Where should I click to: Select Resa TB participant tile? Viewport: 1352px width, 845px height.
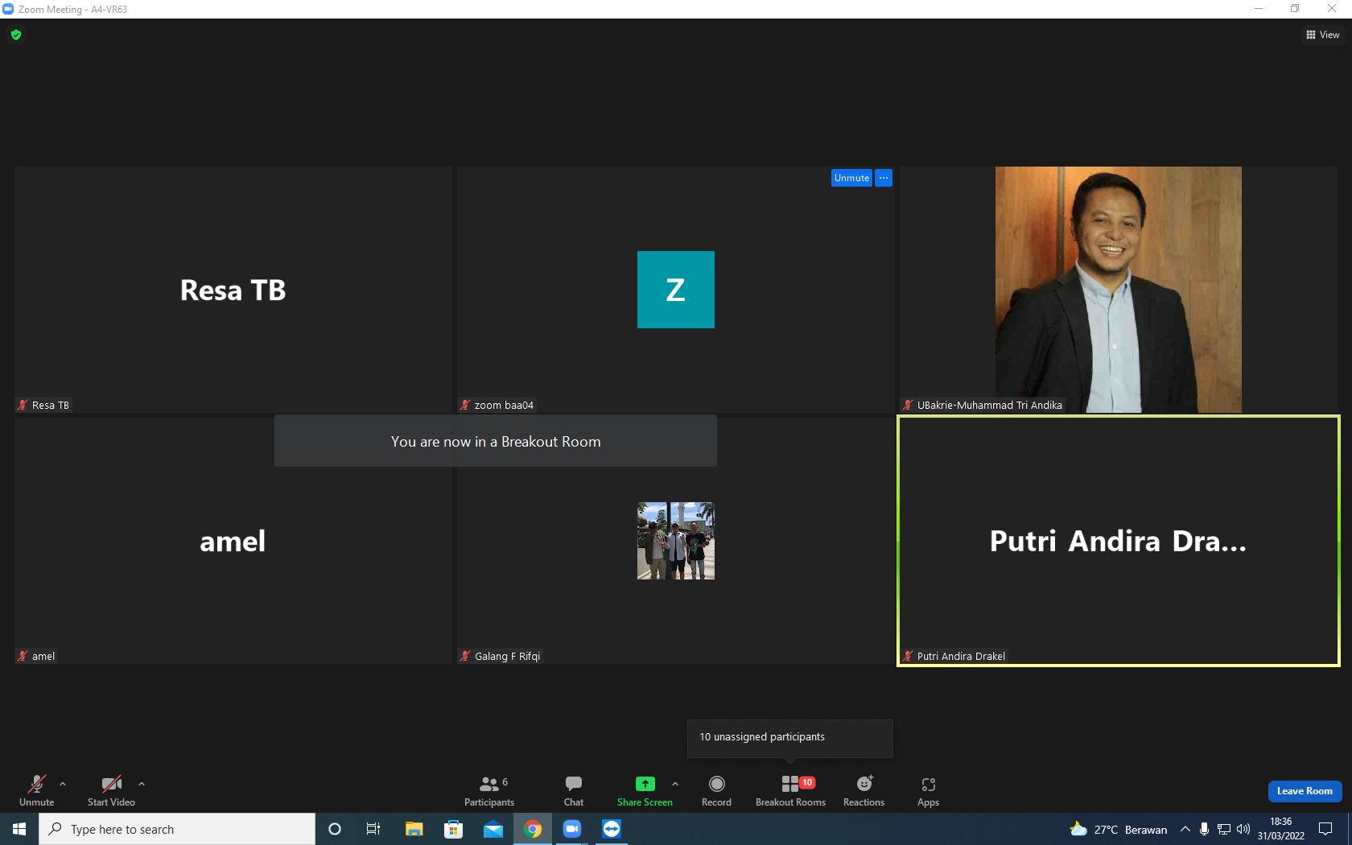pyautogui.click(x=233, y=290)
